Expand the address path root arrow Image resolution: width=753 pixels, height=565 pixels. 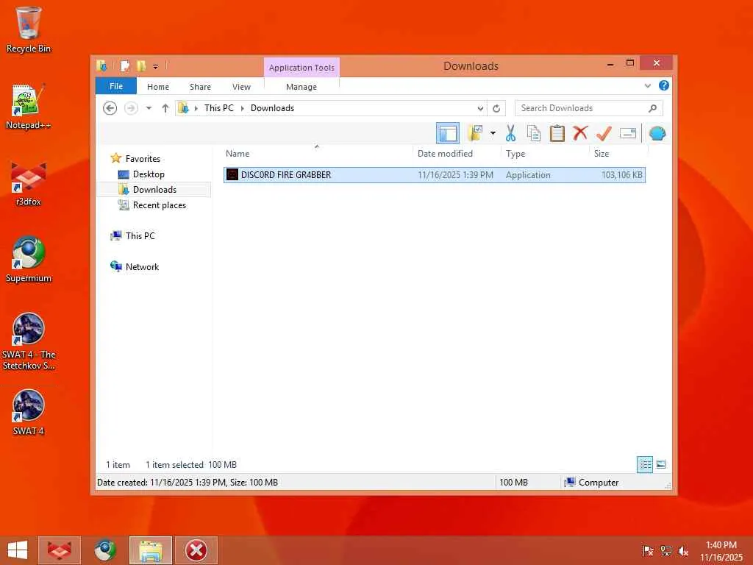[196, 108]
